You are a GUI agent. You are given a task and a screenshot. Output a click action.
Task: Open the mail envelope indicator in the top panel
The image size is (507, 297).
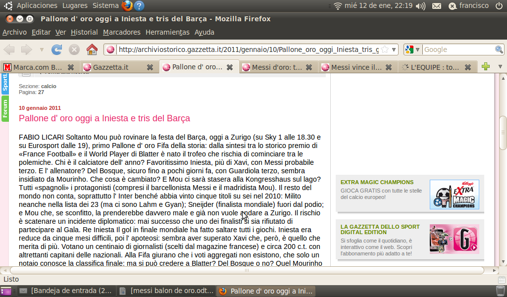point(436,6)
